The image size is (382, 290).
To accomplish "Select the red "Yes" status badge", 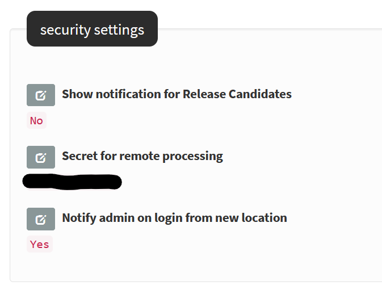I will tap(40, 244).
